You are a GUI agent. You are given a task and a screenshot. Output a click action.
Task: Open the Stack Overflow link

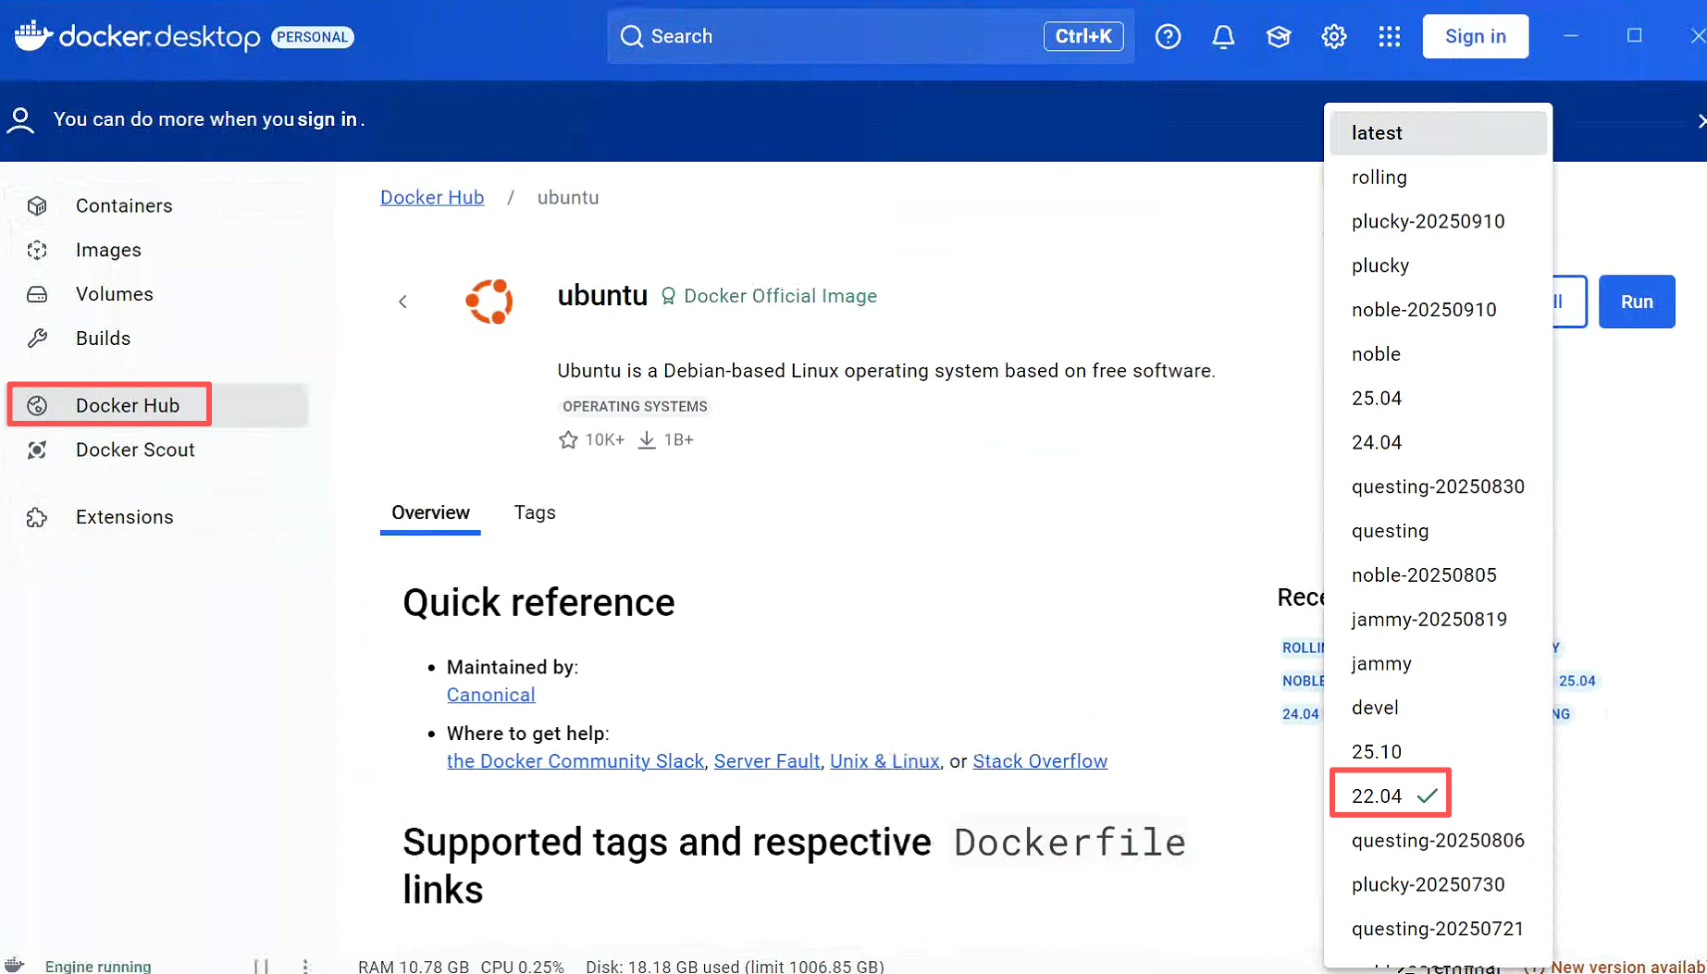[x=1040, y=761]
